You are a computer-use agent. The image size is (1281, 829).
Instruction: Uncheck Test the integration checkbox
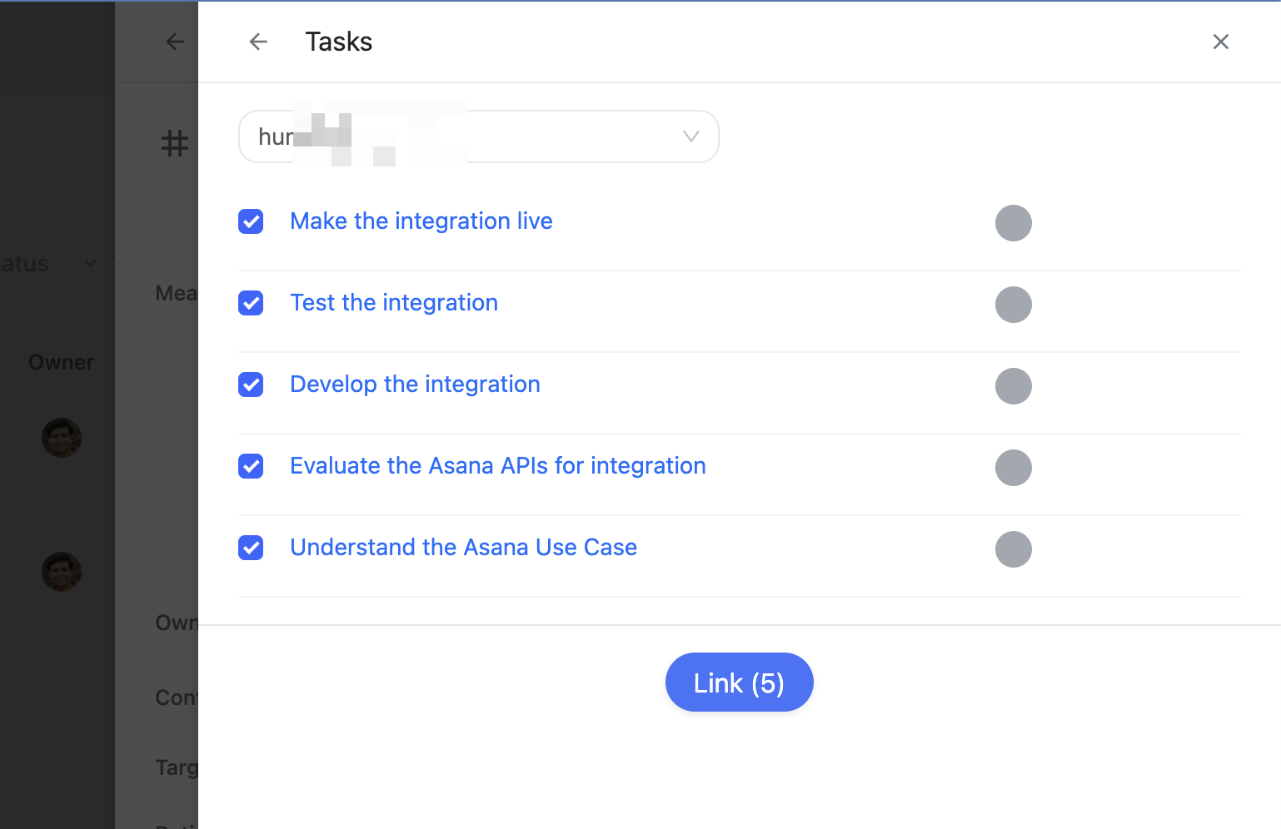click(251, 303)
